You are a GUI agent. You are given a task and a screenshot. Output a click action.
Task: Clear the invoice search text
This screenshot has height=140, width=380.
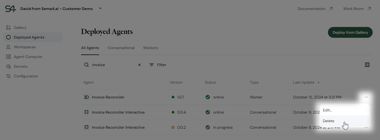(139, 65)
